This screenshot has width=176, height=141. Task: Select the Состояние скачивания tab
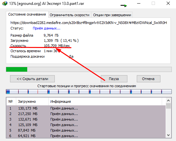(27, 14)
